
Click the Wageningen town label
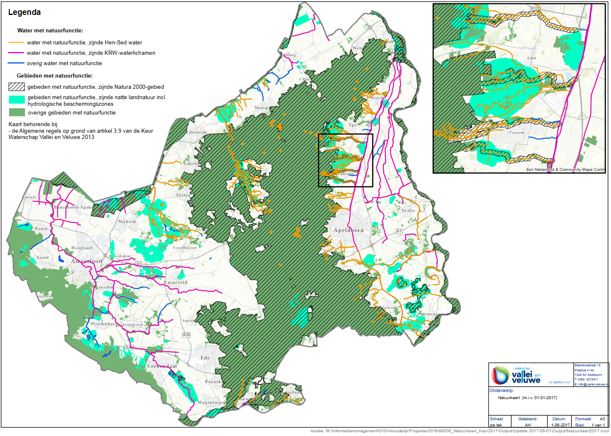[x=212, y=402]
